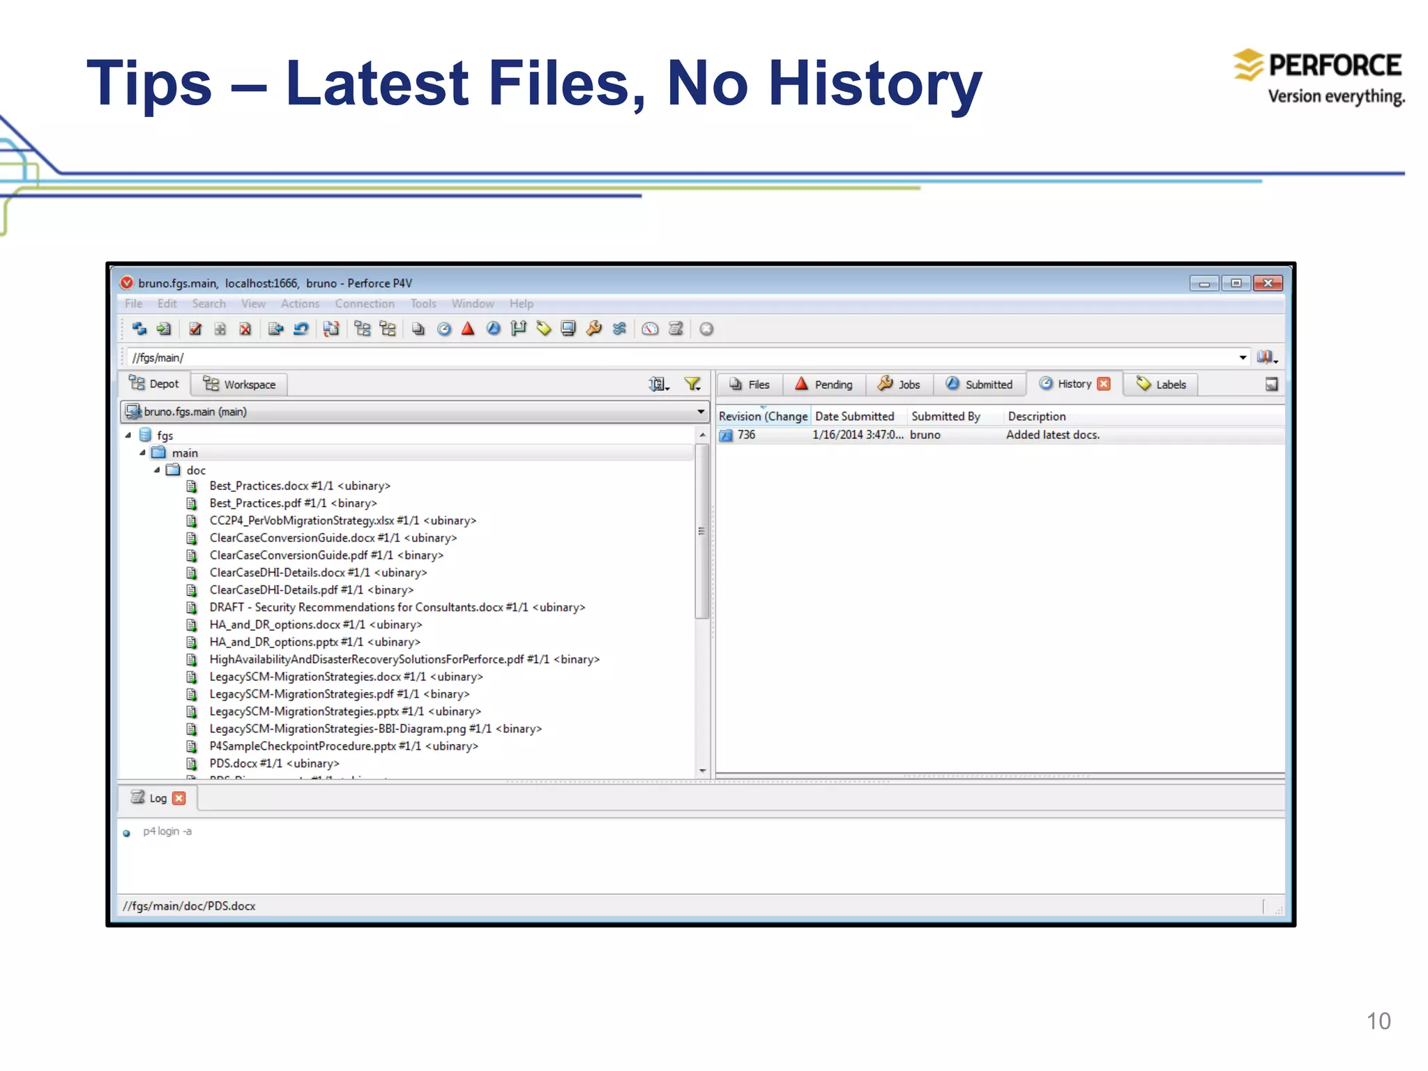Image resolution: width=1428 pixels, height=1071 pixels.
Task: Open the Search menu
Action: 209,304
